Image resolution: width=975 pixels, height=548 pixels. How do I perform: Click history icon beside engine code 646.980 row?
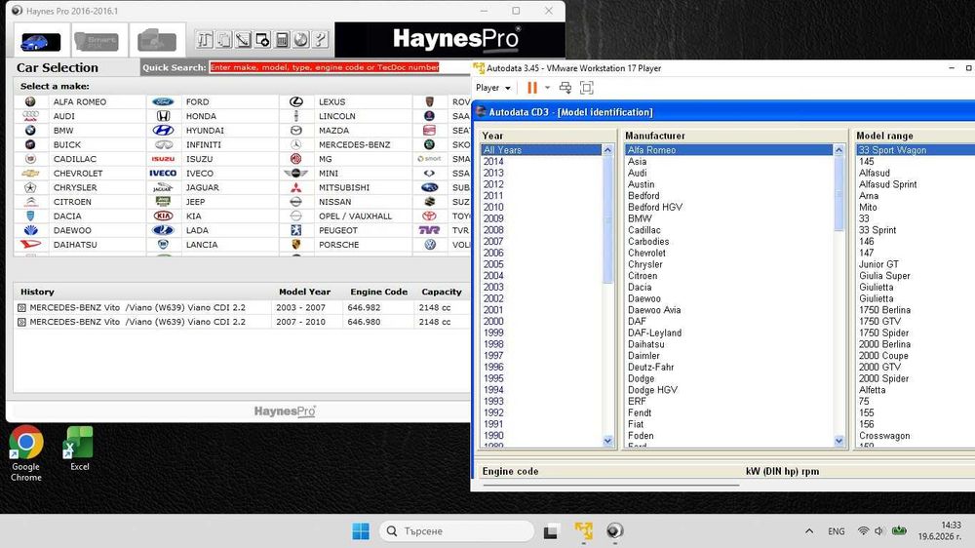point(21,322)
